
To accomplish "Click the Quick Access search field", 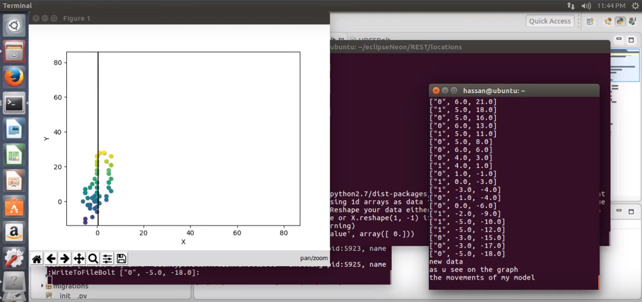I will pos(549,21).
